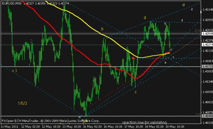The image size is (213, 129).
Task: Select the 1.42118 price scale value
Action: click(208, 51)
